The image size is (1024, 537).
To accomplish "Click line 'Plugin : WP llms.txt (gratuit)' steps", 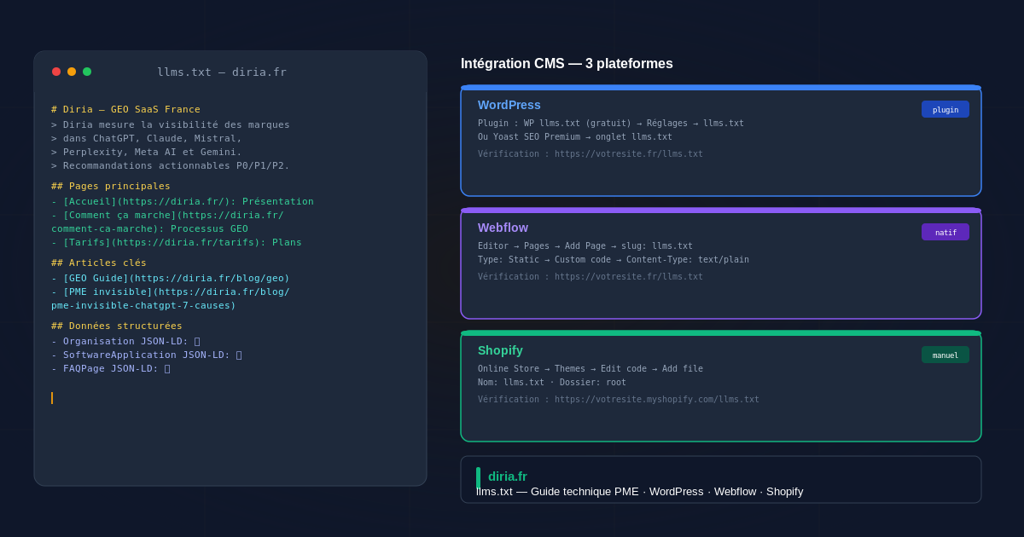I will (611, 123).
